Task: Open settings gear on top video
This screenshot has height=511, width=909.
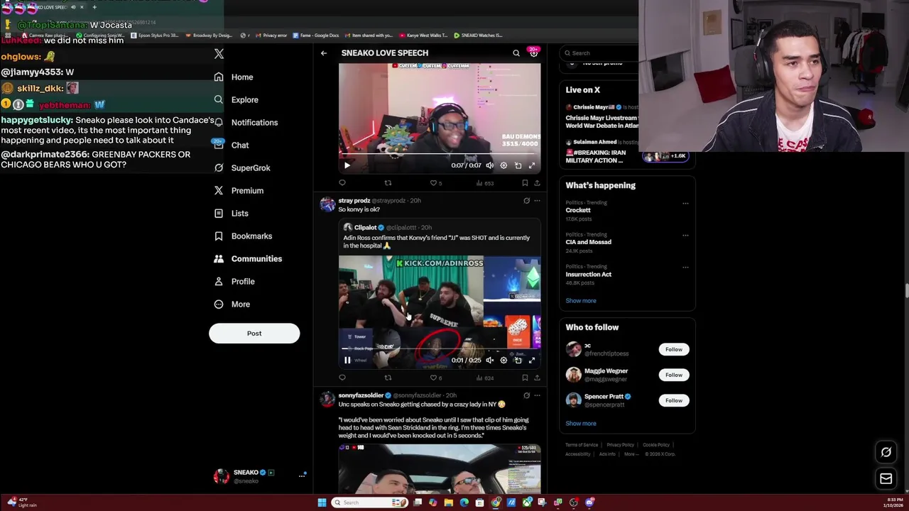Action: [x=504, y=165]
